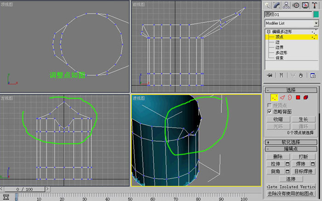Select 边界 sub-object level in stack
Viewport: 322px width, 201px height.
point(279,47)
